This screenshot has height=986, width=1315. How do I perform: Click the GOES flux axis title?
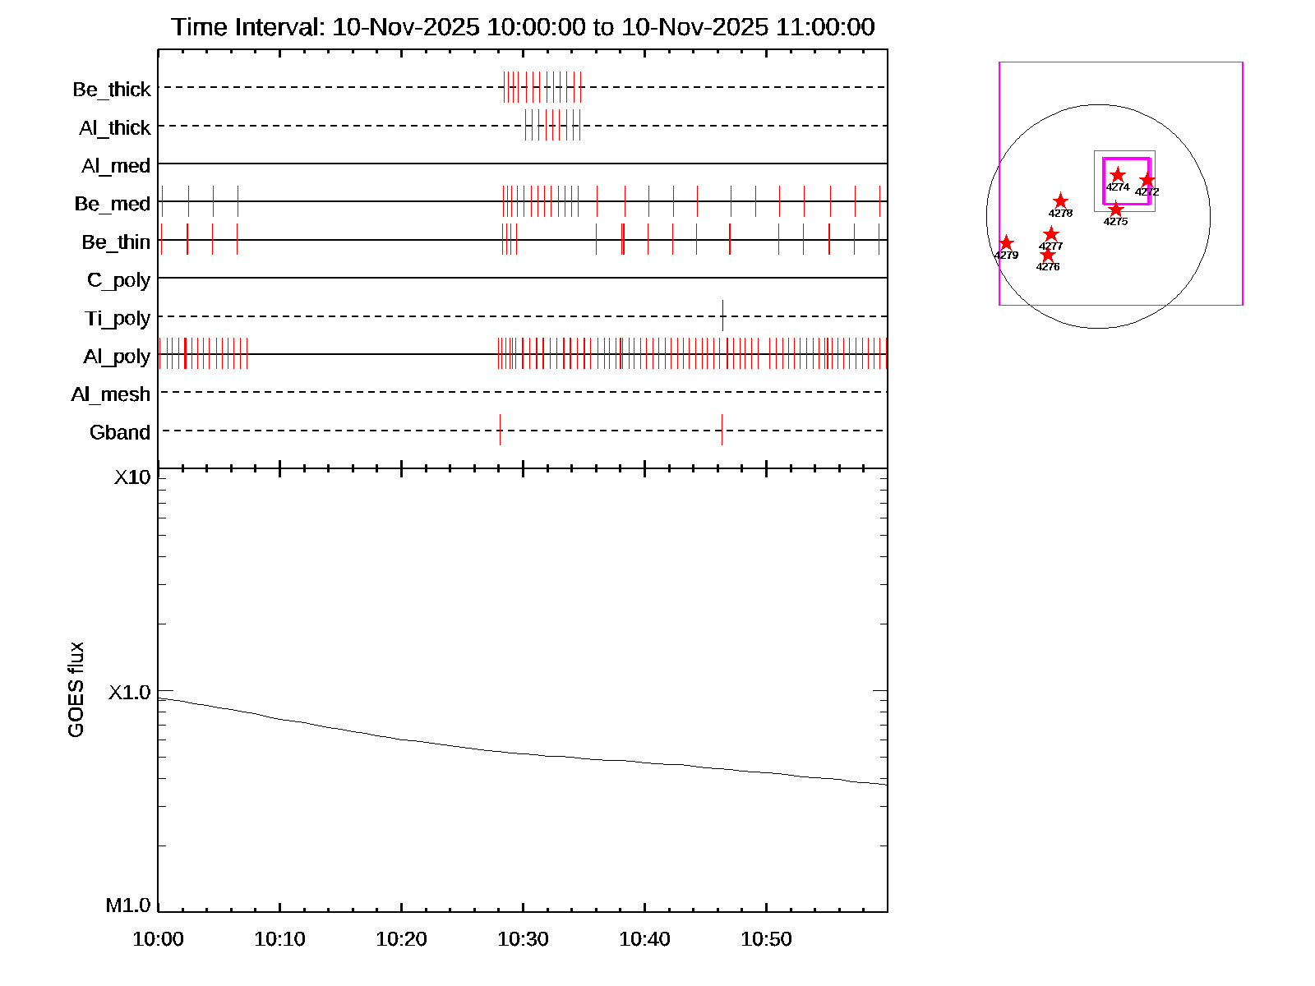[76, 690]
